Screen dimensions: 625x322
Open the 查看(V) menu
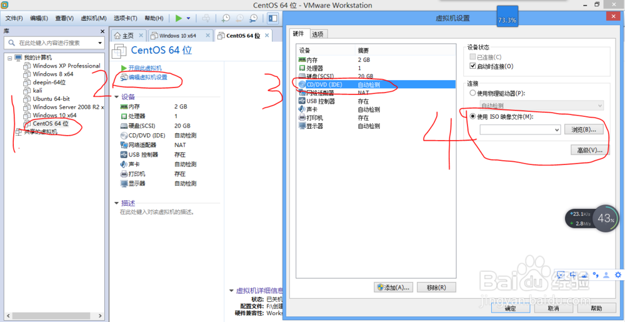click(64, 18)
